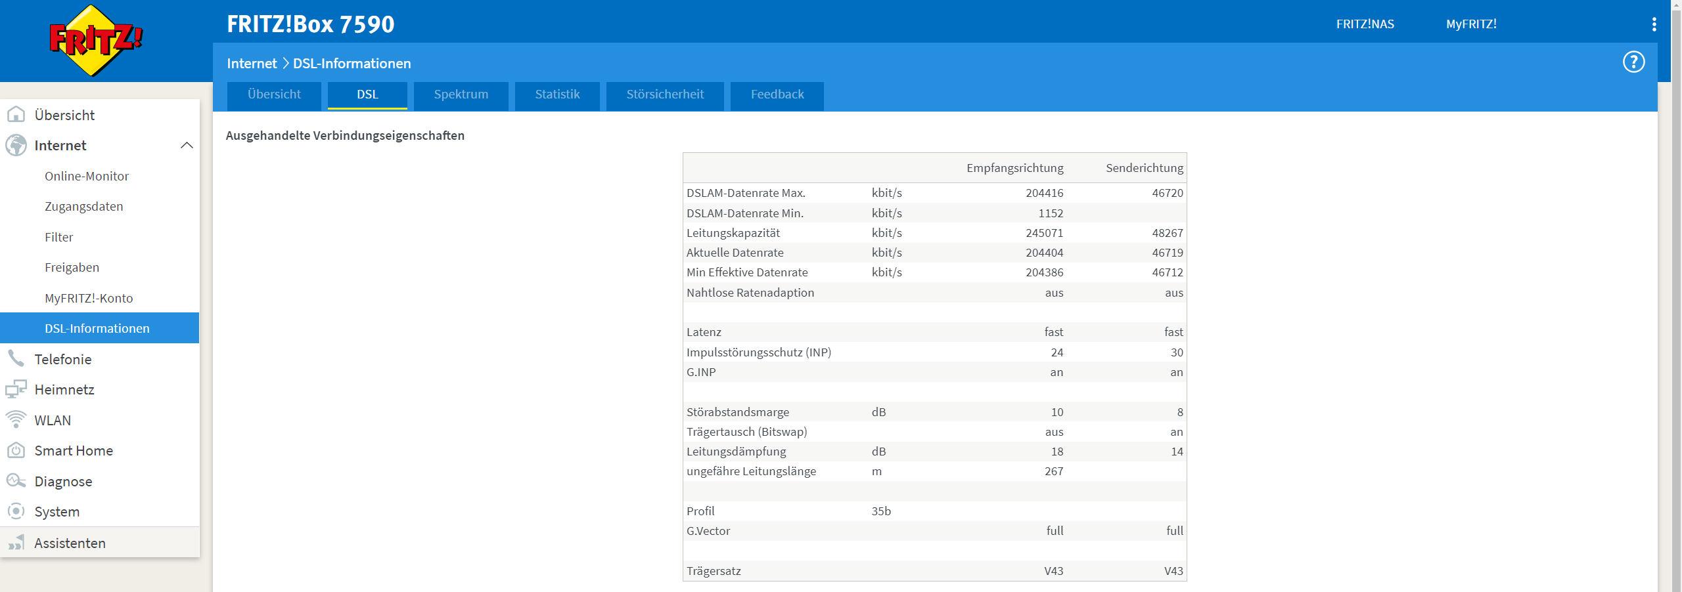Open FRITZ!NAS link
The image size is (1682, 592).
tap(1365, 24)
